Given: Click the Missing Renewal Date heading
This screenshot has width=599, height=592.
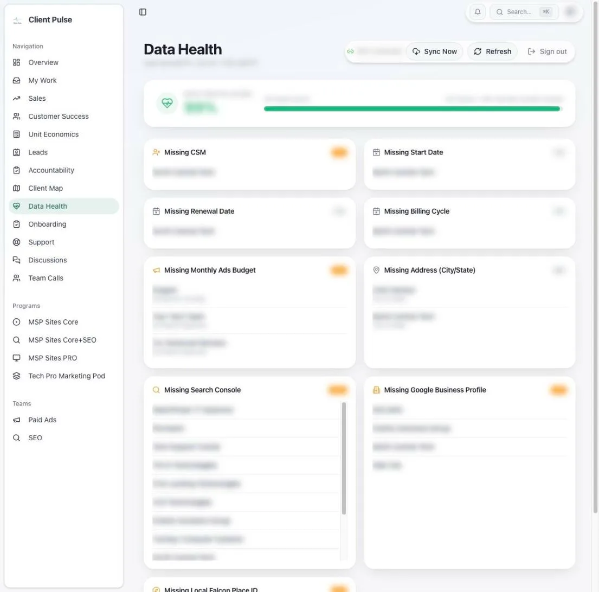Looking at the screenshot, I should [x=199, y=211].
